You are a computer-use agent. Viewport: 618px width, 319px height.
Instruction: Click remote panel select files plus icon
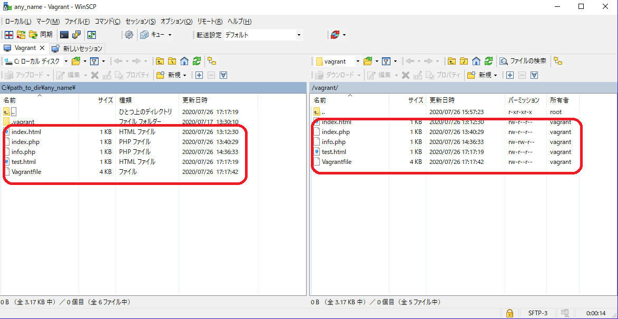click(510, 75)
